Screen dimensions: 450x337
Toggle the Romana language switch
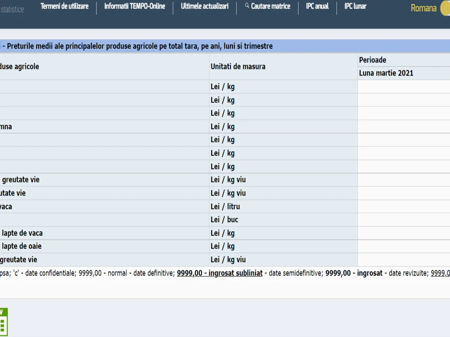pyautogui.click(x=445, y=8)
